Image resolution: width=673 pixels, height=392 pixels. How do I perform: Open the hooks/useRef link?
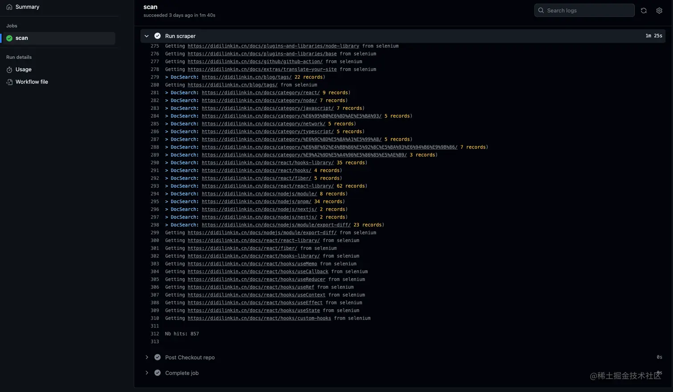(251, 287)
